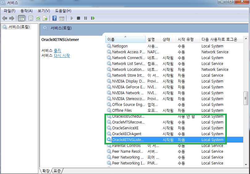Click the Export list toolbar icon
The image size is (250, 174).
[x=45, y=18]
